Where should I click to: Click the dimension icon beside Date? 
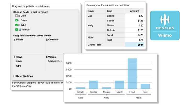click(19, 16)
